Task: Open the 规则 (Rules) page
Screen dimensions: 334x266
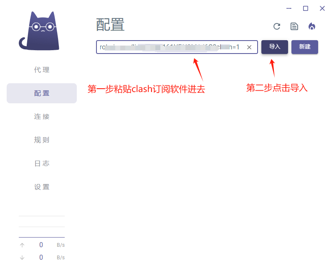Action: click(x=42, y=140)
